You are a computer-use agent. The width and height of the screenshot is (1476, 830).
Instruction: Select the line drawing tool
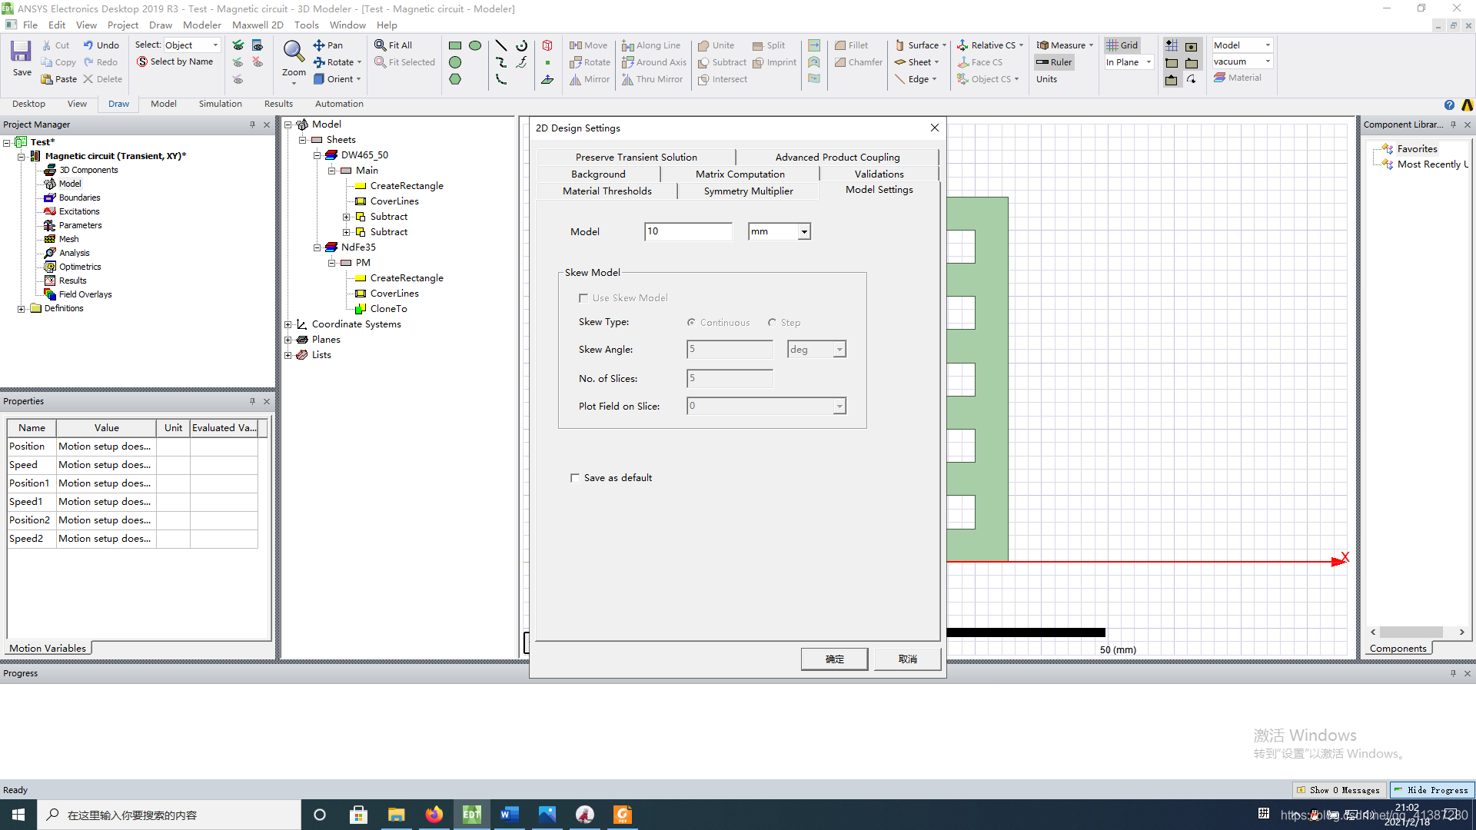click(x=501, y=45)
